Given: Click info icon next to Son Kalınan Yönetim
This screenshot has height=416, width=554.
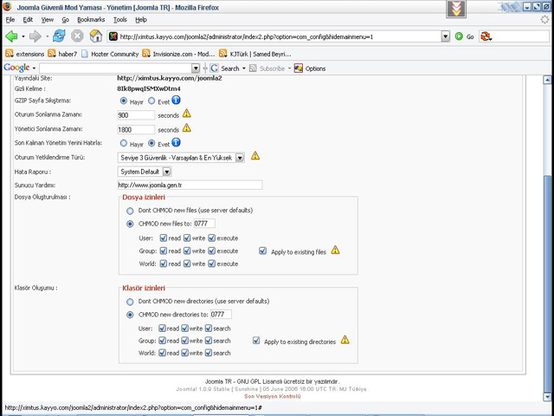Looking at the screenshot, I should click(x=176, y=142).
